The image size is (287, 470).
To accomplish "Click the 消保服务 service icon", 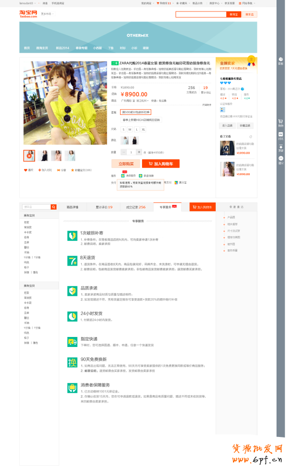I will pyautogui.click(x=123, y=176).
